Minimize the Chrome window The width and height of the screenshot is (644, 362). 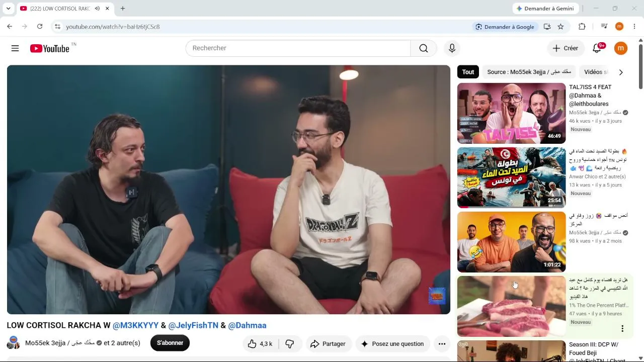(596, 9)
